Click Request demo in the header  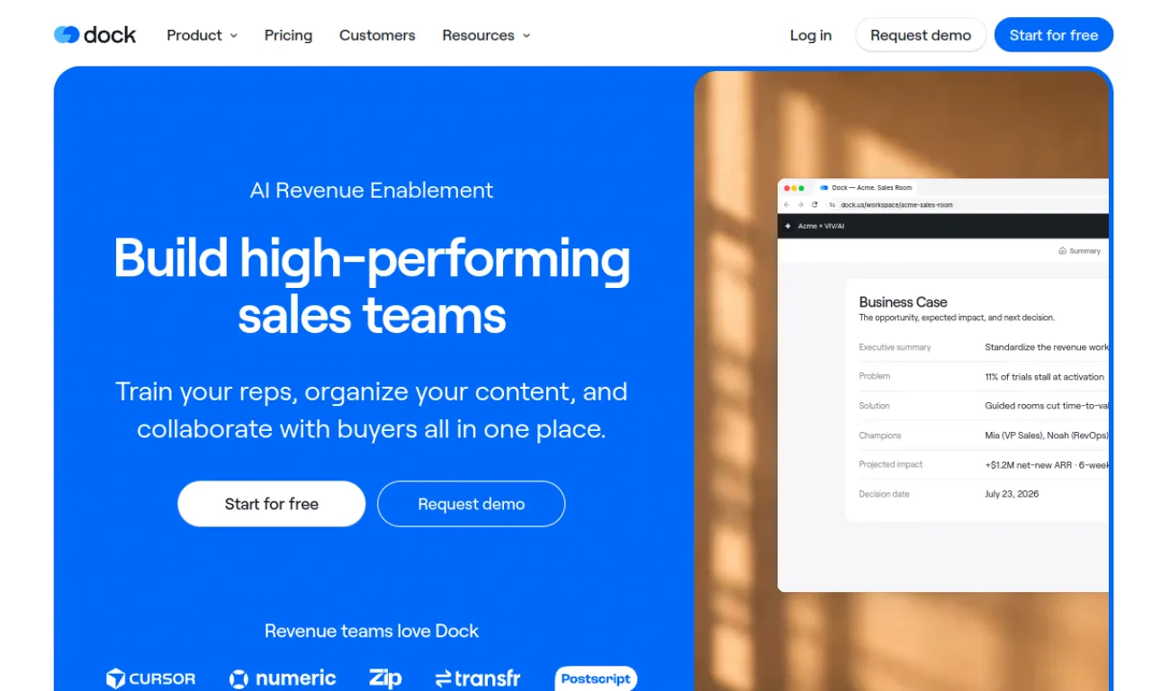pyautogui.click(x=921, y=35)
